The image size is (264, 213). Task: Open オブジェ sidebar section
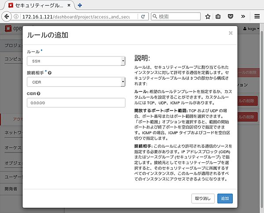click(13, 163)
